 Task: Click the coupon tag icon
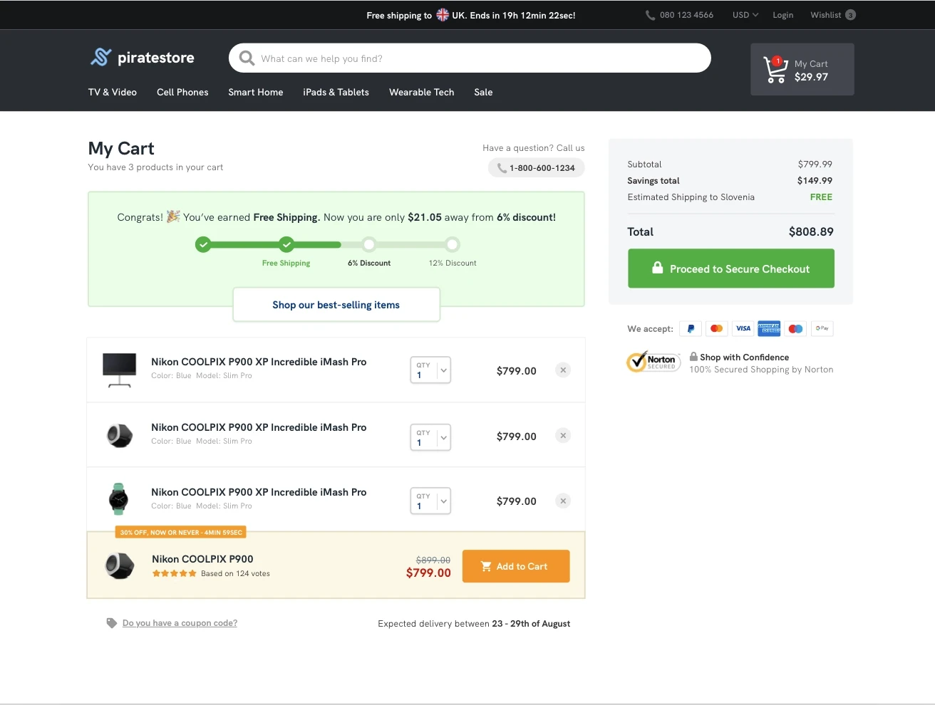[x=112, y=623]
